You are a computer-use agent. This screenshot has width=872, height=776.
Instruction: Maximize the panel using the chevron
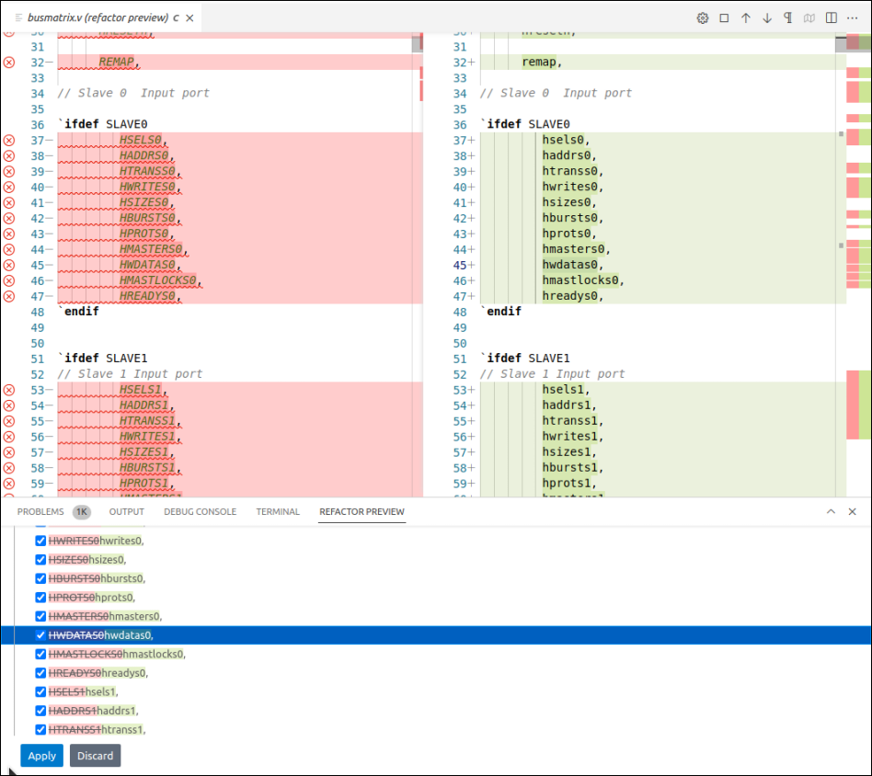coord(832,511)
